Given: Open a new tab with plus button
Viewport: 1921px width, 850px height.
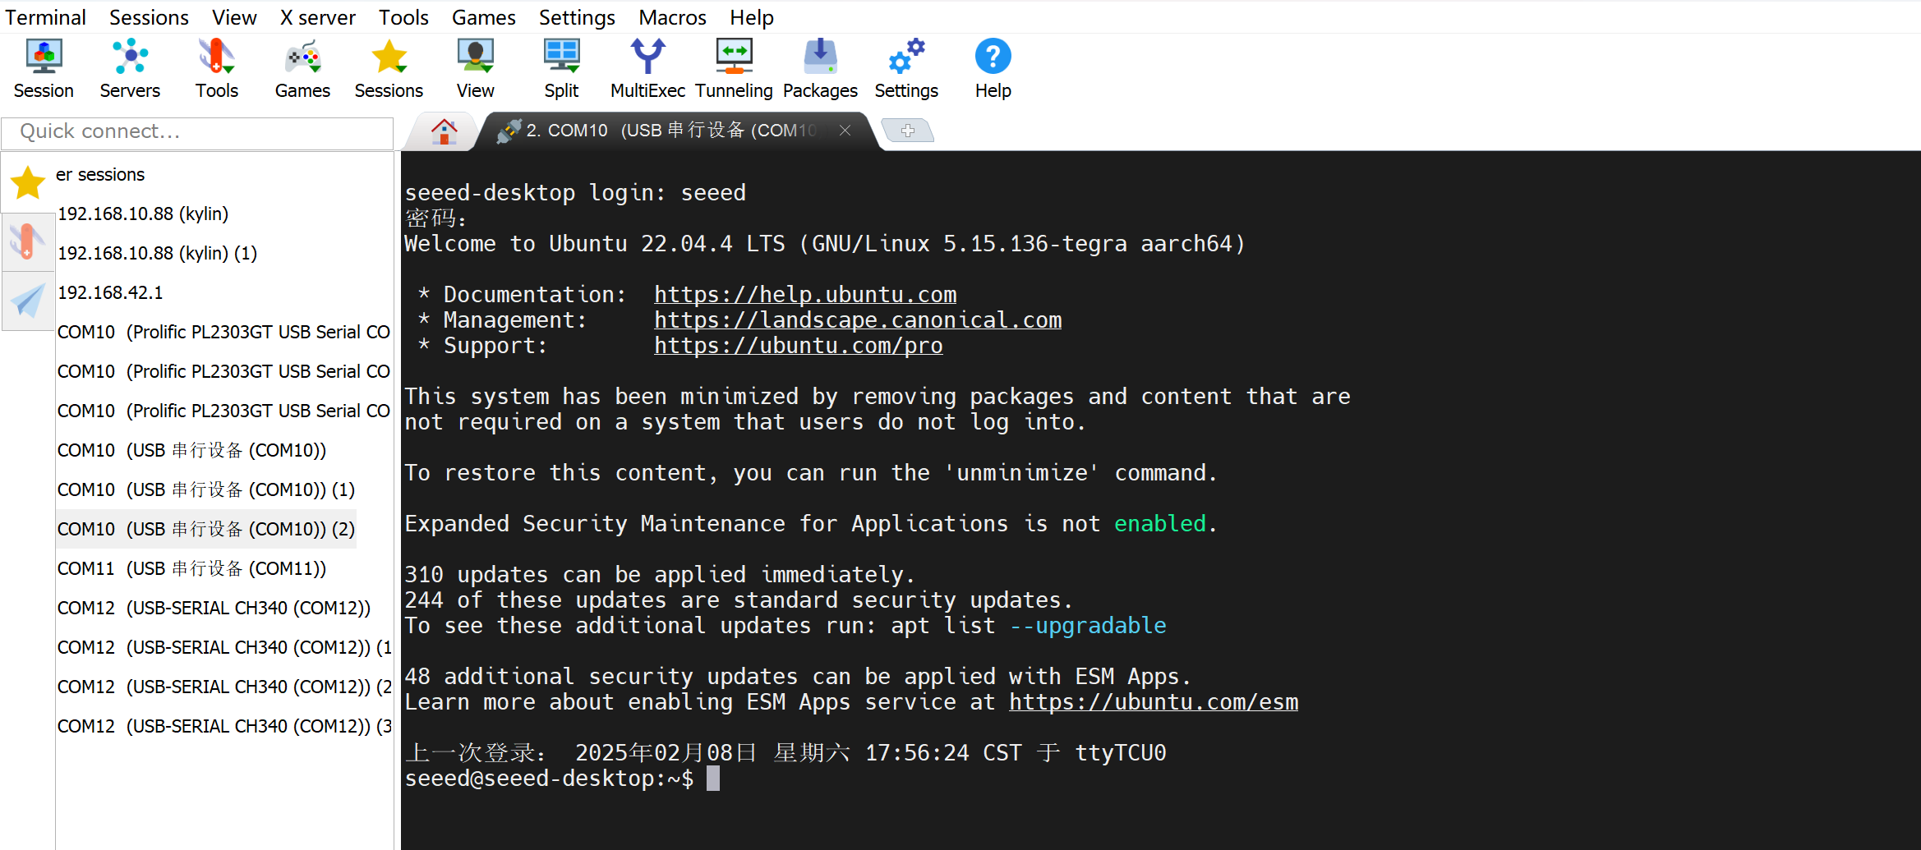Looking at the screenshot, I should click(x=907, y=131).
